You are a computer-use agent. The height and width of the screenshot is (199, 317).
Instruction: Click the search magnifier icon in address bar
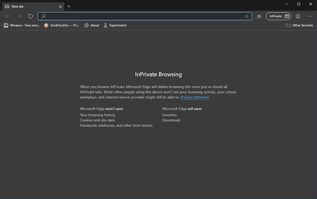coord(43,16)
